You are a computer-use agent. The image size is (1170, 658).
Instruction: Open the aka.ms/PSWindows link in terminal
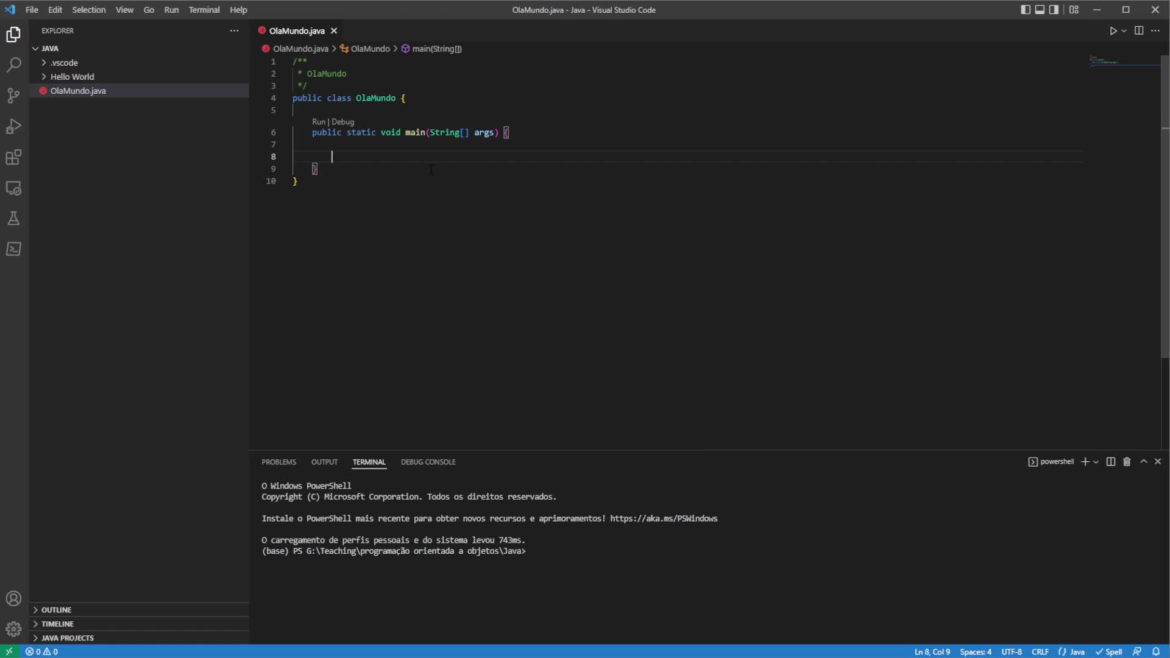[x=664, y=518]
